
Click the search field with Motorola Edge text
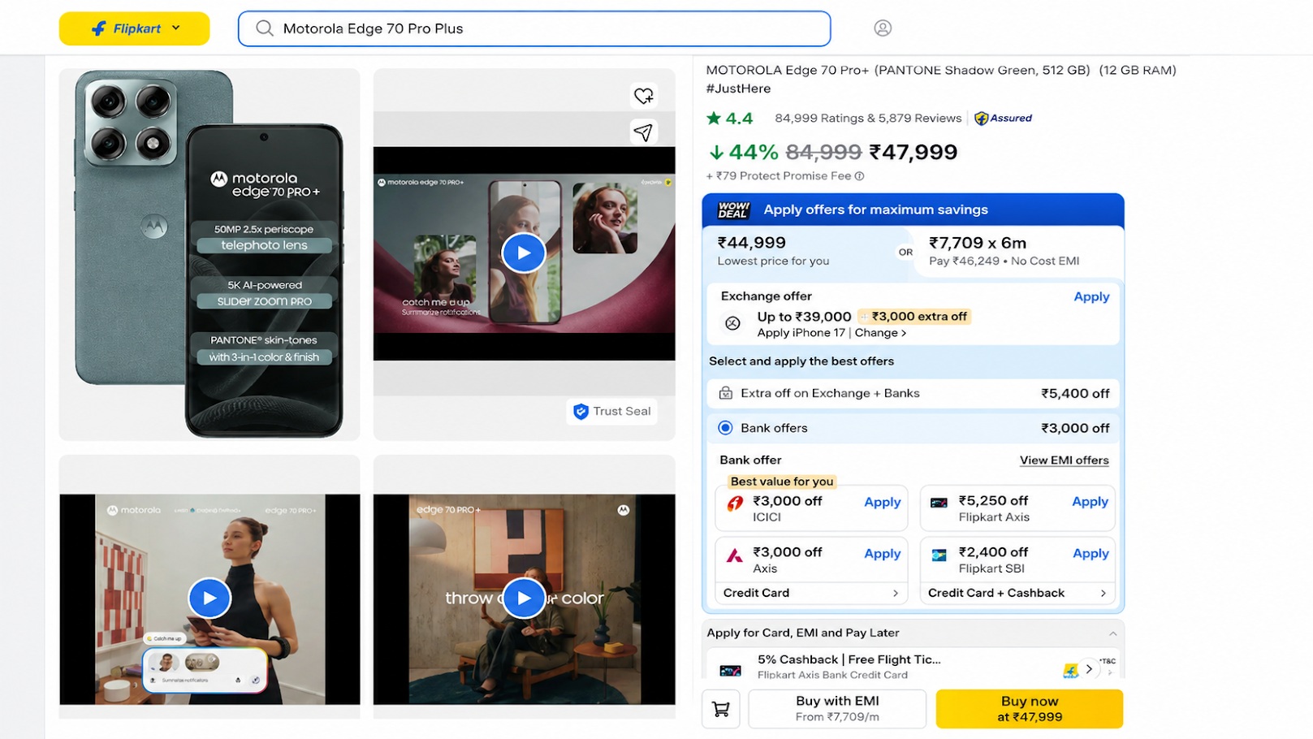point(534,28)
